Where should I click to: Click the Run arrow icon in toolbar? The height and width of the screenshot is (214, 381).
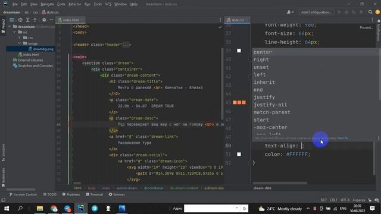pos(339,12)
